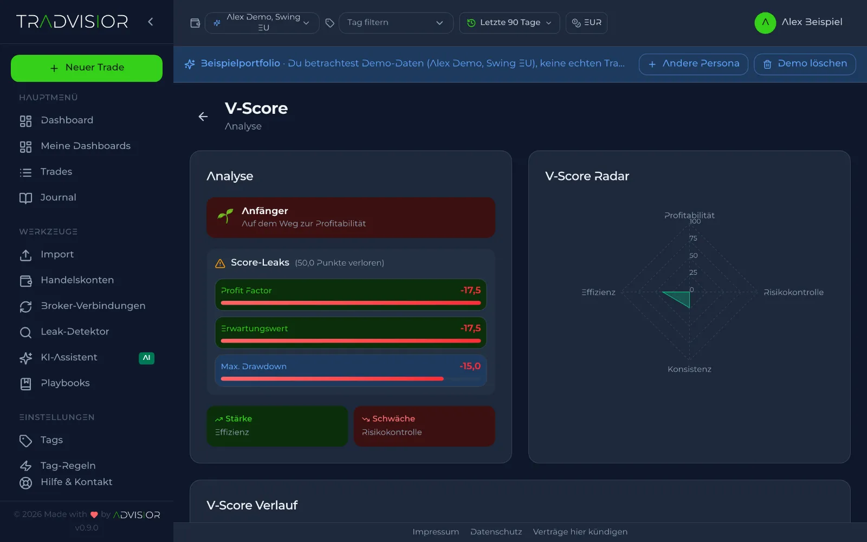867x542 pixels.
Task: Click the Score-Leaks warning triangle icon
Action: [x=220, y=263]
